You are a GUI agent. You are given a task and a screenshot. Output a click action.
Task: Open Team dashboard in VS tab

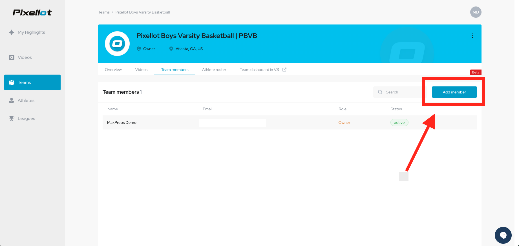pyautogui.click(x=259, y=70)
